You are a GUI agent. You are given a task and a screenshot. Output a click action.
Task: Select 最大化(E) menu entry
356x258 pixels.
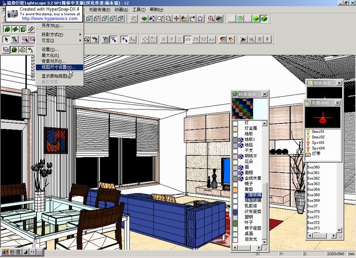(x=59, y=55)
